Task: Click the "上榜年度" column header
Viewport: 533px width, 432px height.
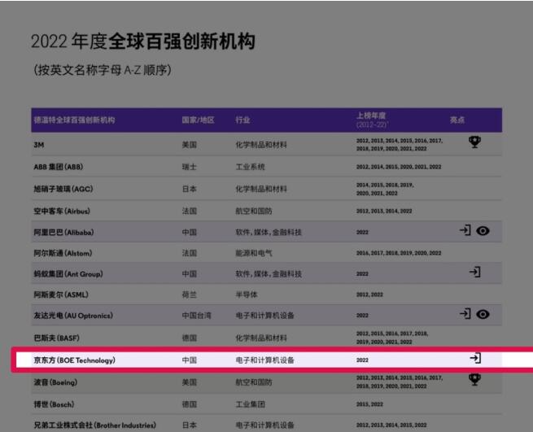Action: coord(371,116)
